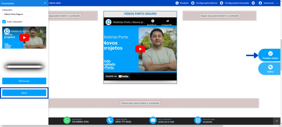The width and height of the screenshot is (282, 127).
Task: Open Configurações Básicas gear icon
Action: 193,3
